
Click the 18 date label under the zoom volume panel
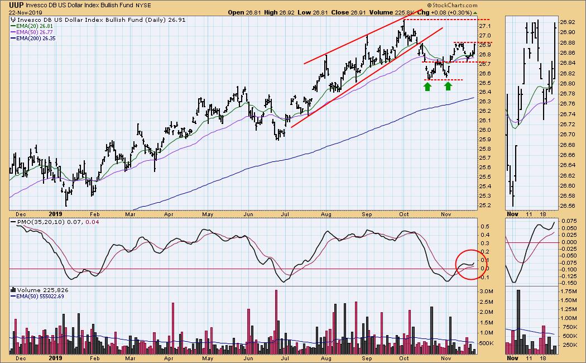[x=543, y=358]
